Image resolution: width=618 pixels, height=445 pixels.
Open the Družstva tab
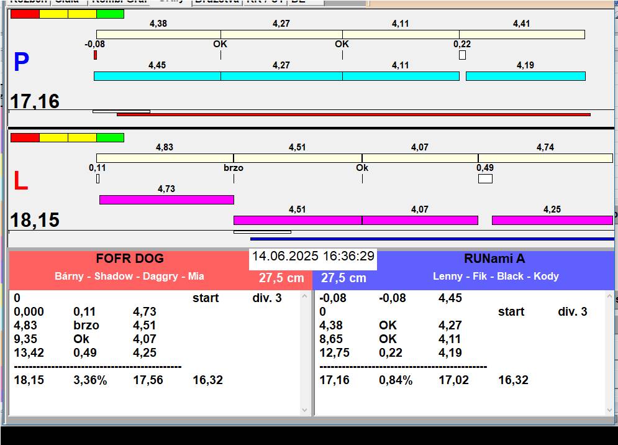[216, 2]
